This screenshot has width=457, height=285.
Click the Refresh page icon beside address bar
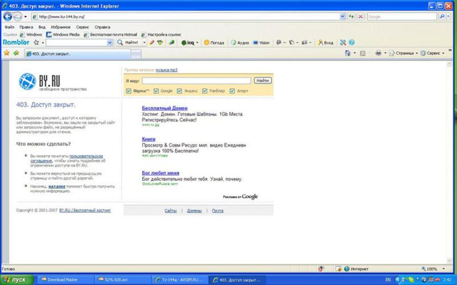coord(351,17)
